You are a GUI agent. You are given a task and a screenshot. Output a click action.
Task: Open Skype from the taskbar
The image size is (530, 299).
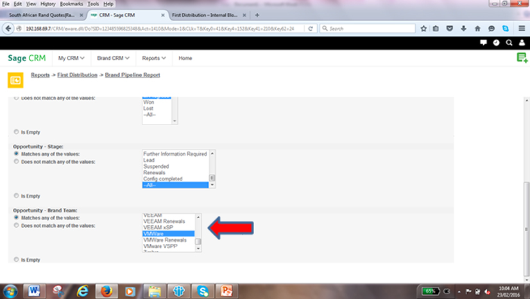203,291
